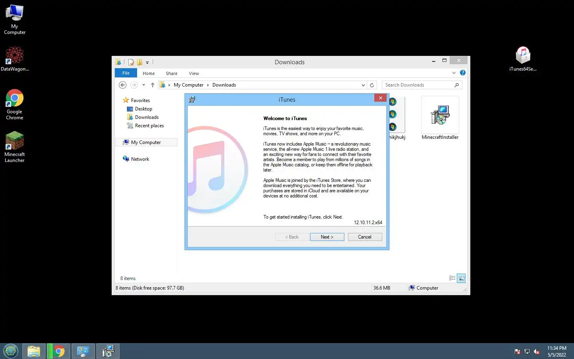This screenshot has width=574, height=359.
Task: Go up one folder level
Action: point(153,85)
